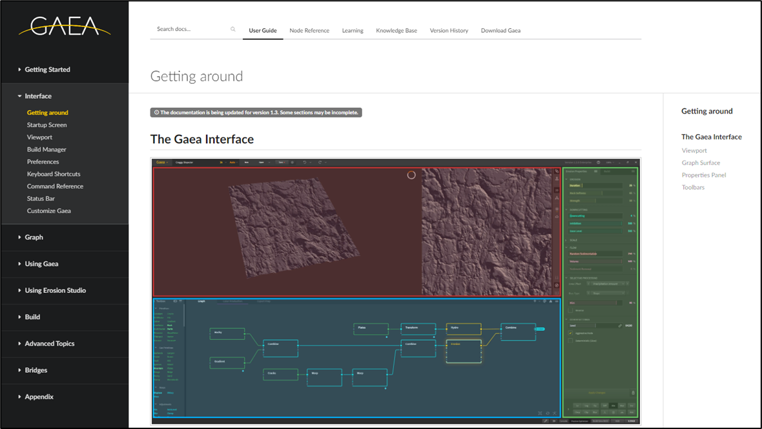This screenshot has height=429, width=762.
Task: Click the 2D top-down terrain view in screenshot
Action: pos(487,232)
